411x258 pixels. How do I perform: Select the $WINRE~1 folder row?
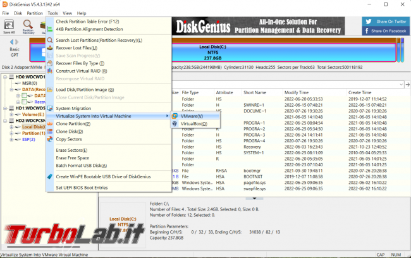coord(290,105)
